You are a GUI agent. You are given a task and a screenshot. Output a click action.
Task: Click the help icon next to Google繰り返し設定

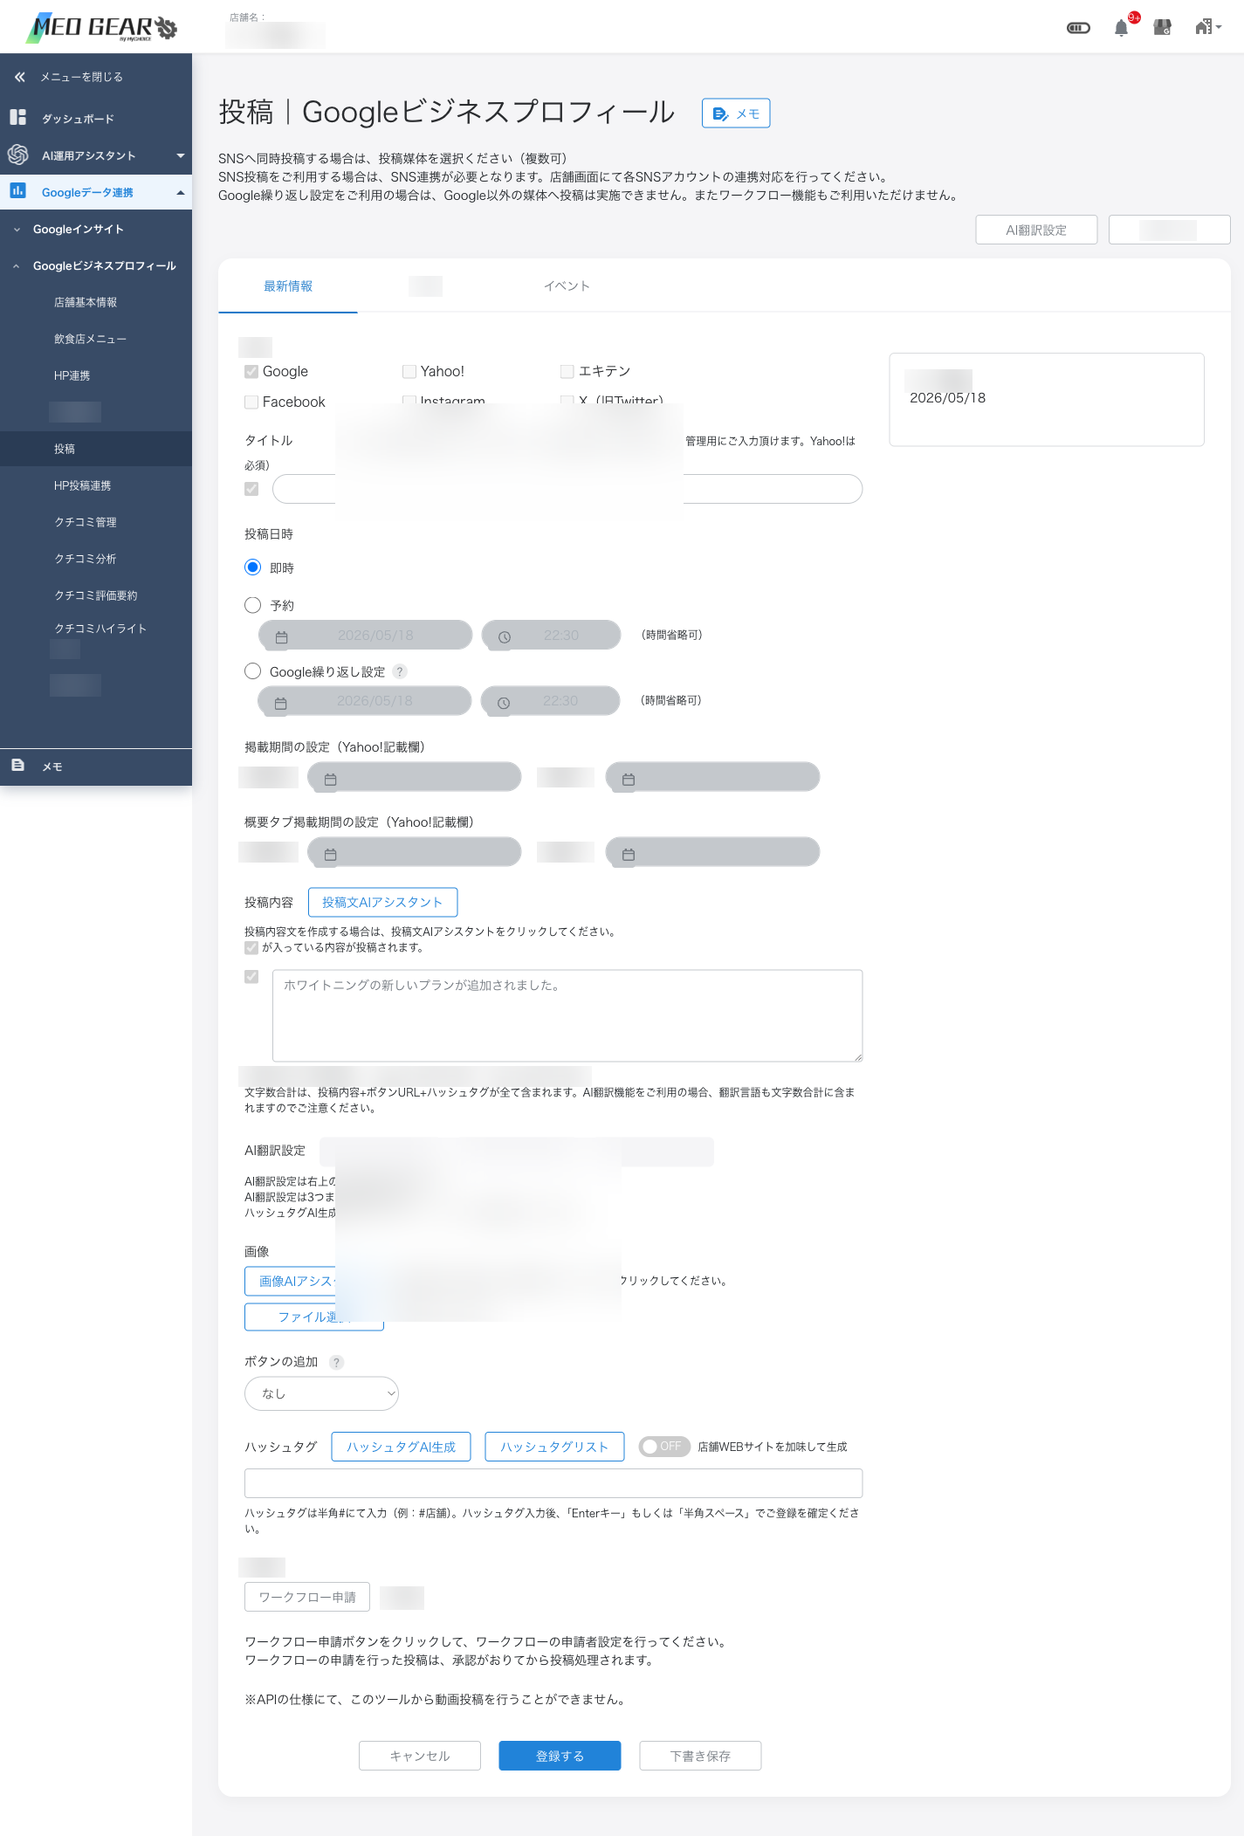click(400, 671)
